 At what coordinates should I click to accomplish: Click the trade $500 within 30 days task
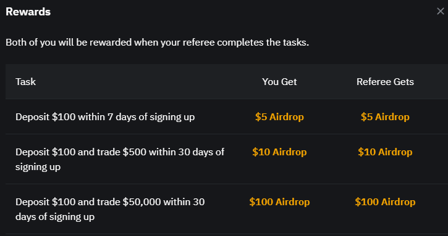pyautogui.click(x=120, y=160)
